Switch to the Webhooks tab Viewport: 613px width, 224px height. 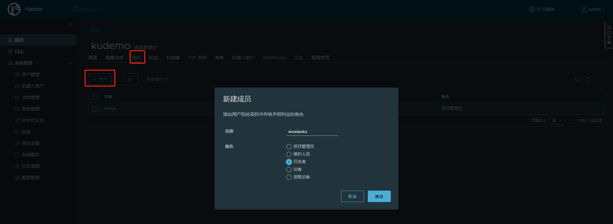tap(274, 58)
